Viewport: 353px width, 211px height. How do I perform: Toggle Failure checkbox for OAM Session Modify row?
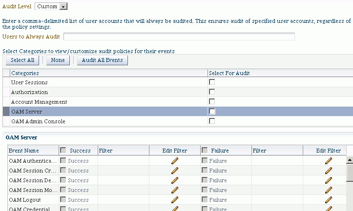pos(205,190)
